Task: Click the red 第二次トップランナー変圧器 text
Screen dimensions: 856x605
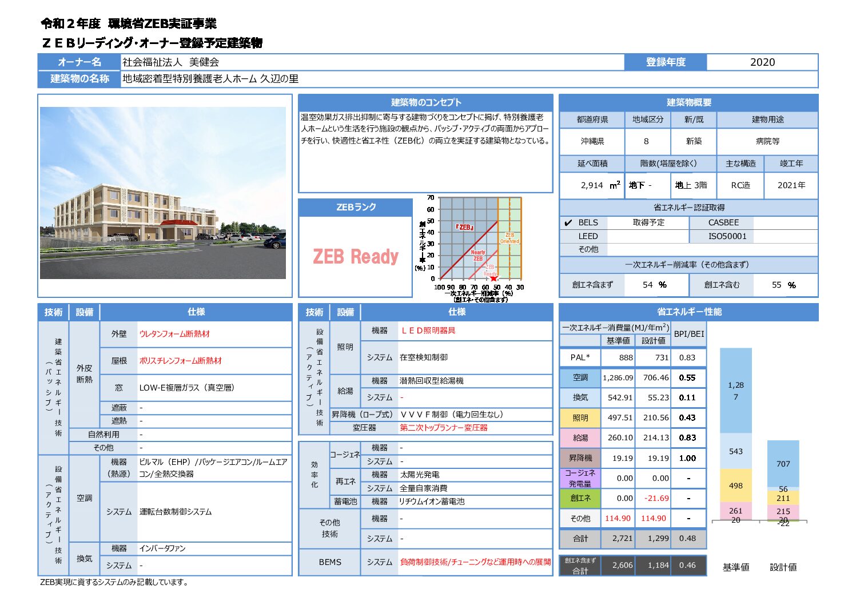Action: click(443, 428)
